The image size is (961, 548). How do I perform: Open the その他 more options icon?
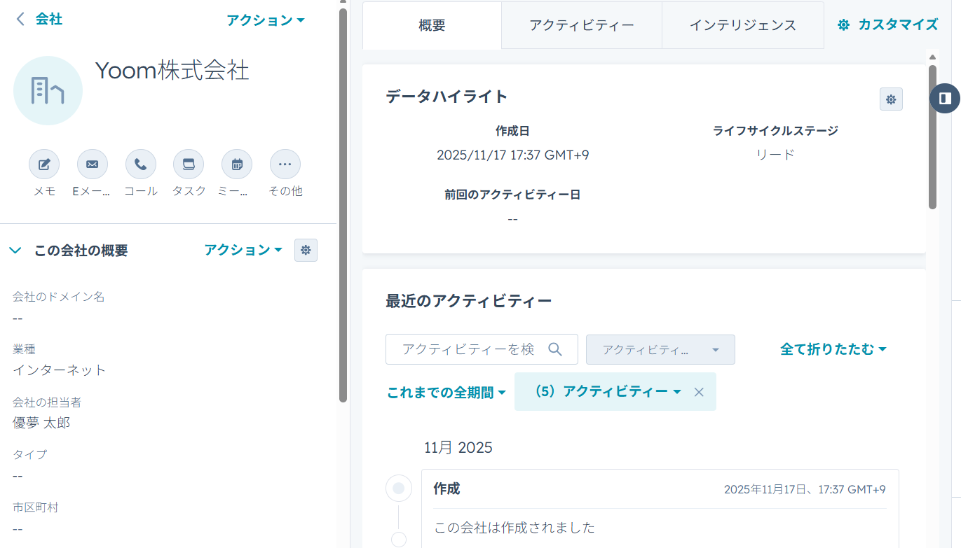point(285,164)
